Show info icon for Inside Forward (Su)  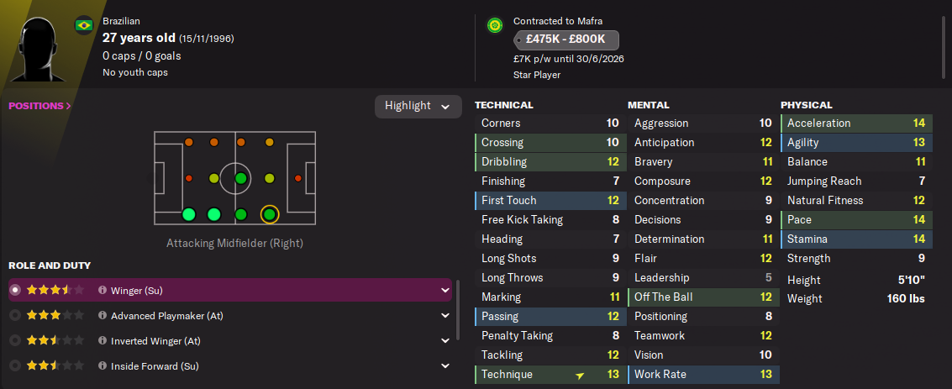click(x=103, y=366)
